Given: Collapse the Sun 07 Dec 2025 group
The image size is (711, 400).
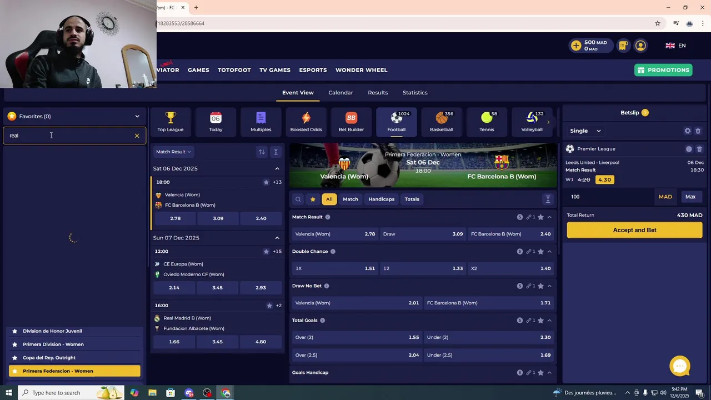Looking at the screenshot, I should click(277, 238).
